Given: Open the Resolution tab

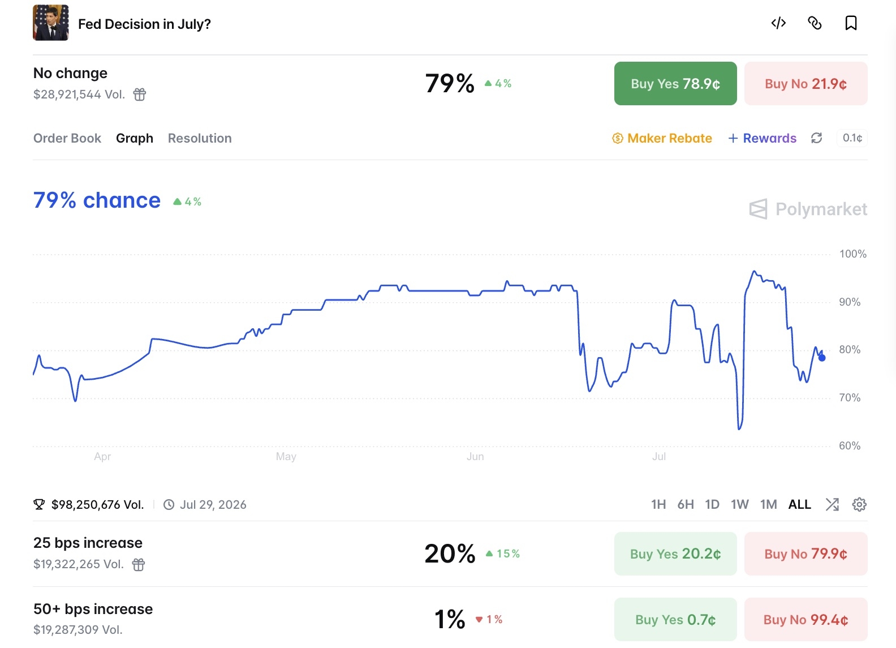Looking at the screenshot, I should click(200, 138).
